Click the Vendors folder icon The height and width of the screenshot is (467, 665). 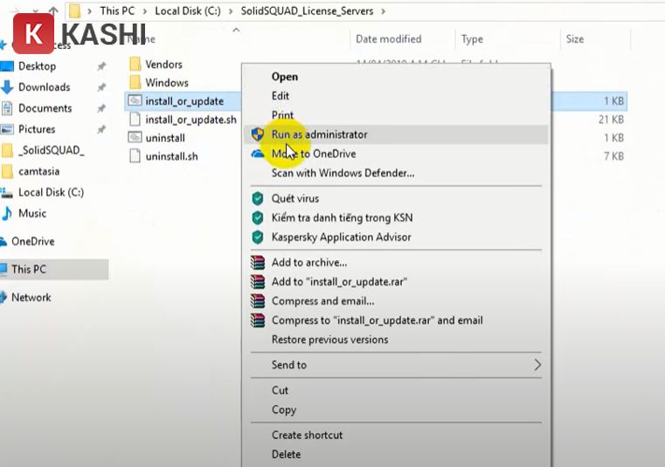click(x=135, y=64)
